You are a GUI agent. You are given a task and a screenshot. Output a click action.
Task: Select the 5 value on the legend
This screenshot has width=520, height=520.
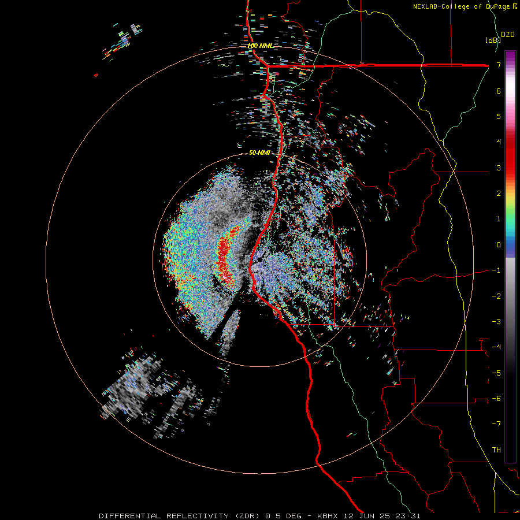(499, 116)
